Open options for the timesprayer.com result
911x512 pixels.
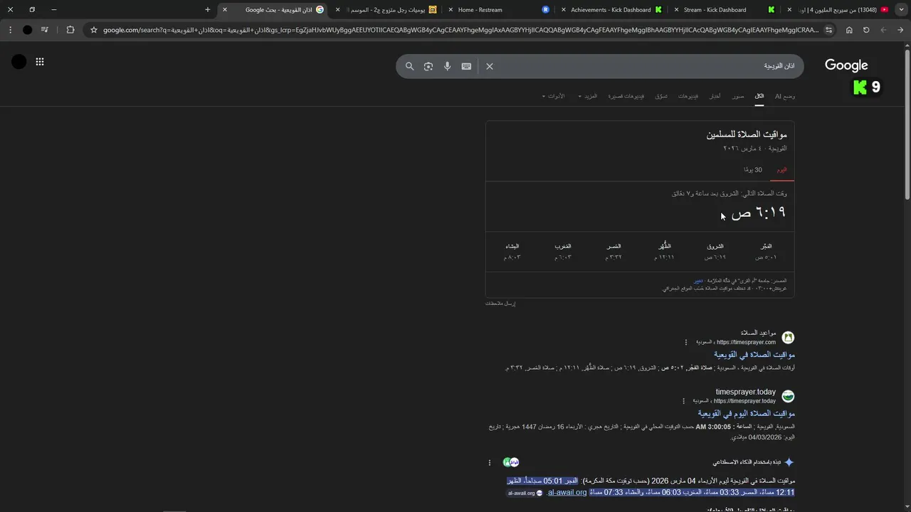pyautogui.click(x=686, y=342)
